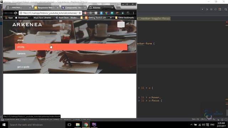
Task: Click the teal green extension icon
Action: point(112,13)
